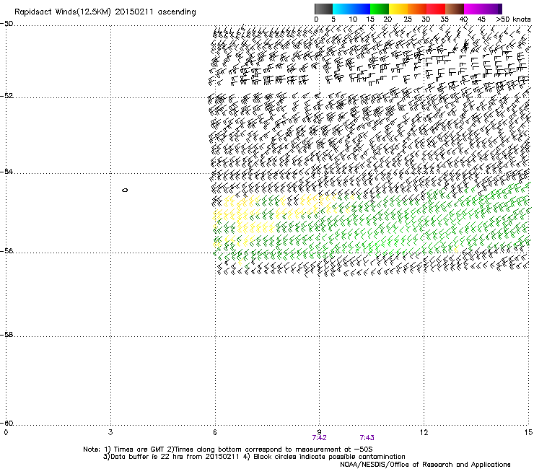Click the "Times are GMT" note line
The image size is (534, 469).
[228, 450]
